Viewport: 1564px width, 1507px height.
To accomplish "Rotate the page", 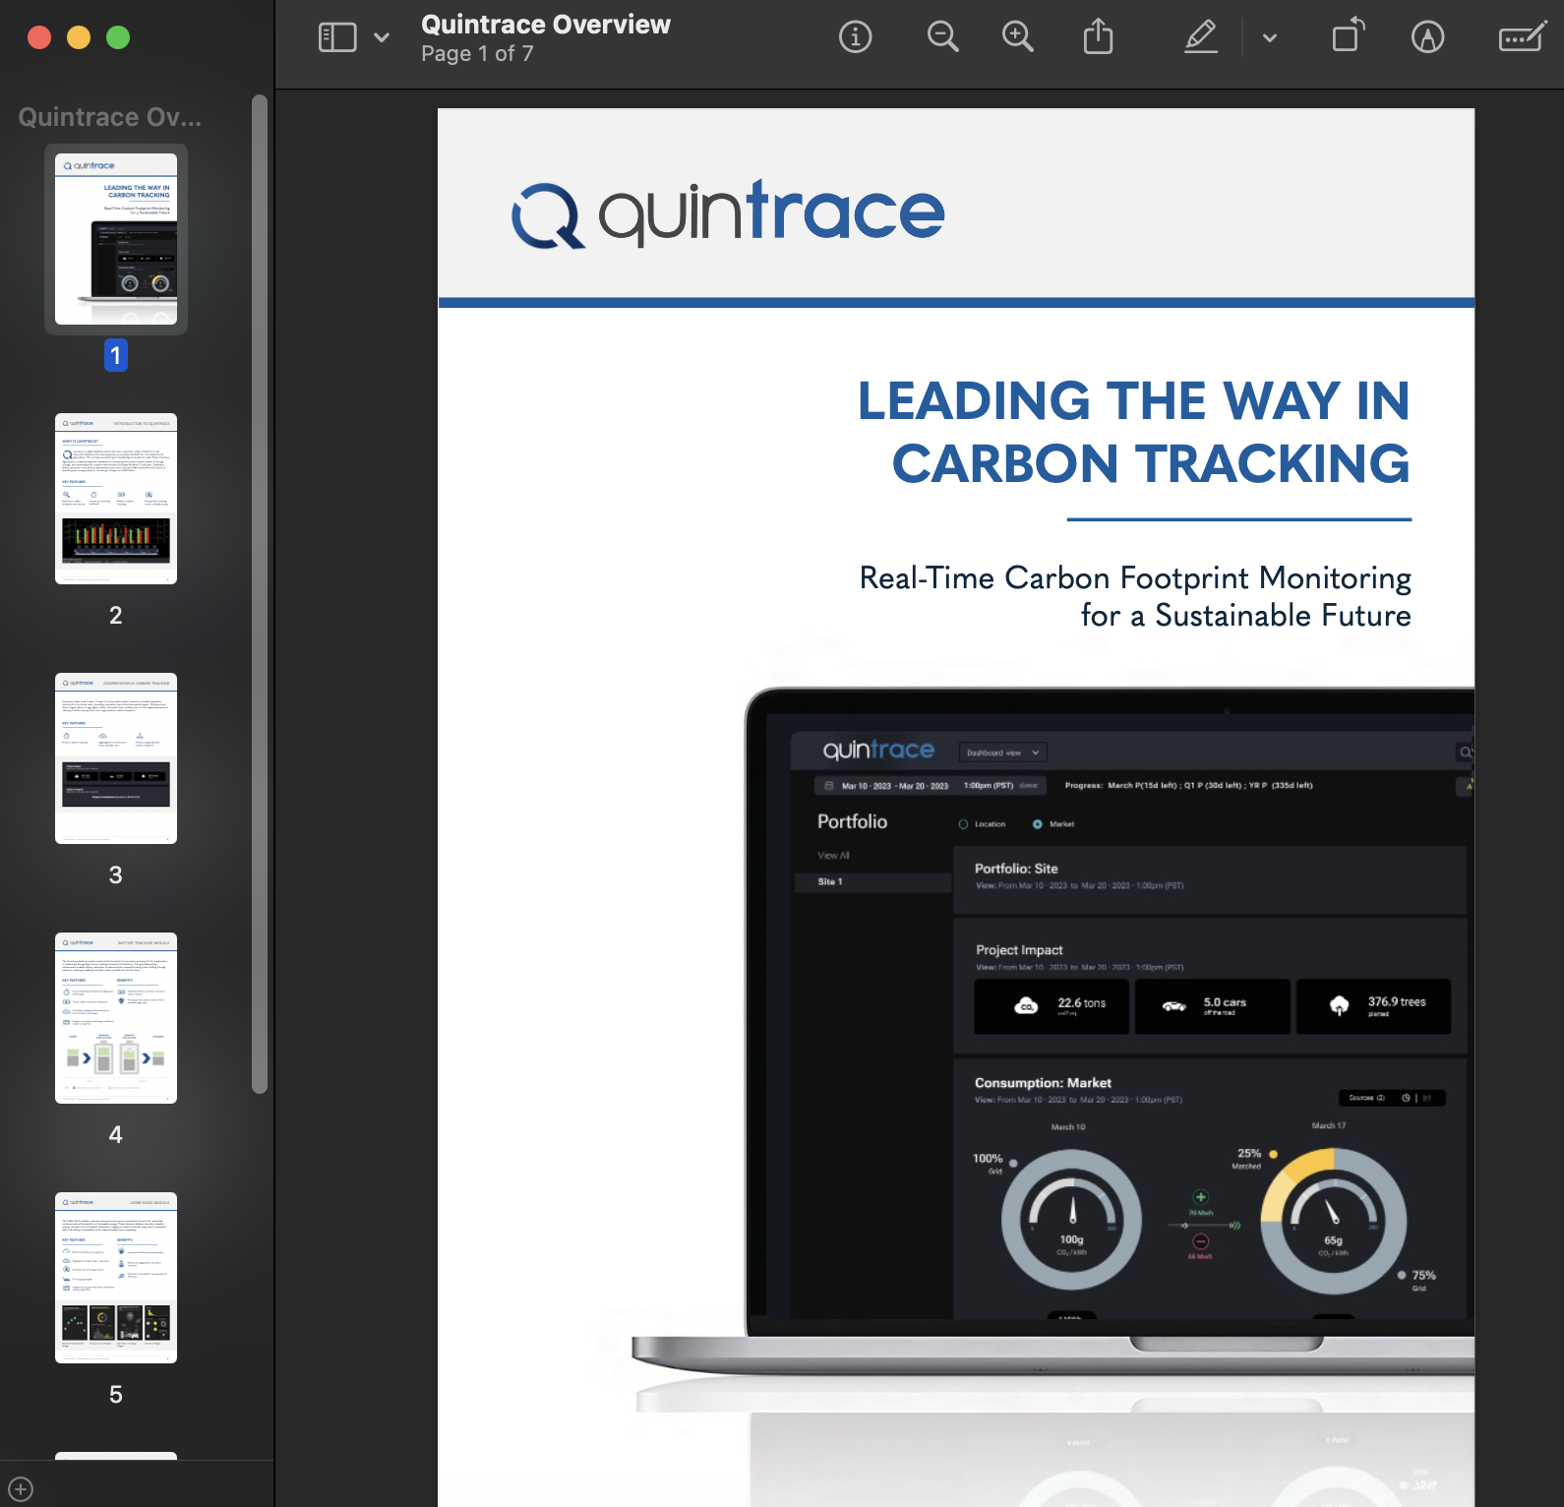I will tap(1348, 35).
